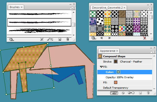Open Brushes panel flyout menu

coord(73,8)
